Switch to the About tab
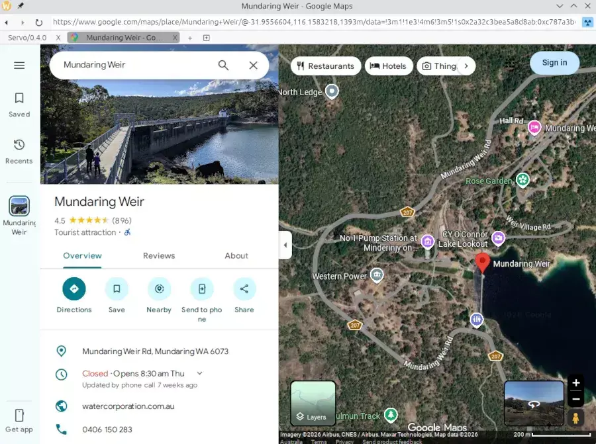The image size is (596, 444). [x=236, y=256]
